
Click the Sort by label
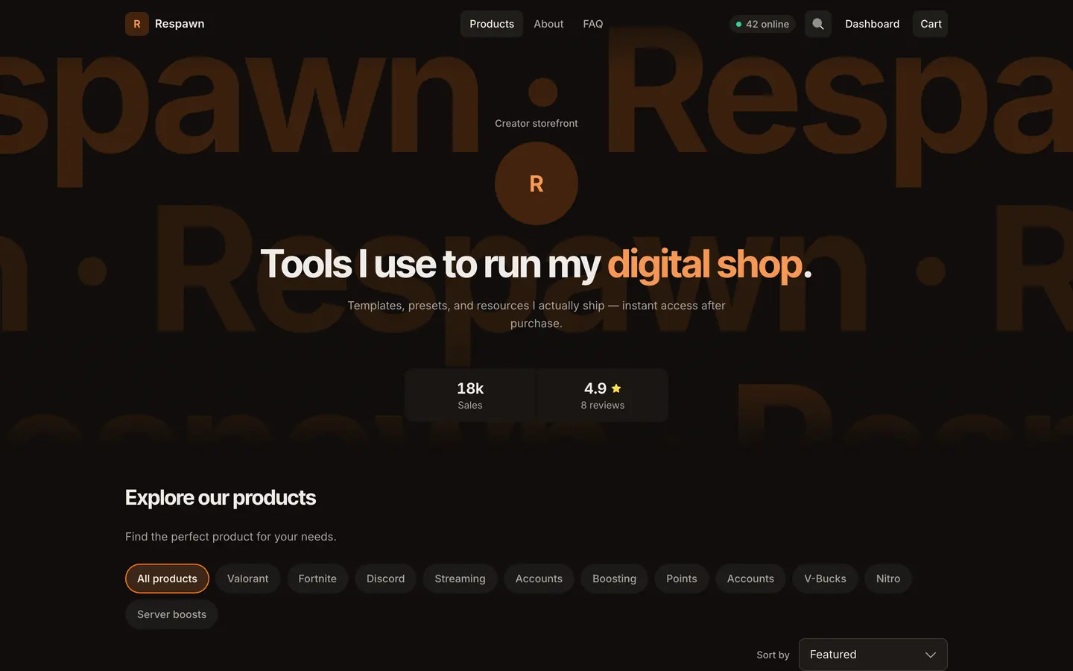tap(773, 655)
